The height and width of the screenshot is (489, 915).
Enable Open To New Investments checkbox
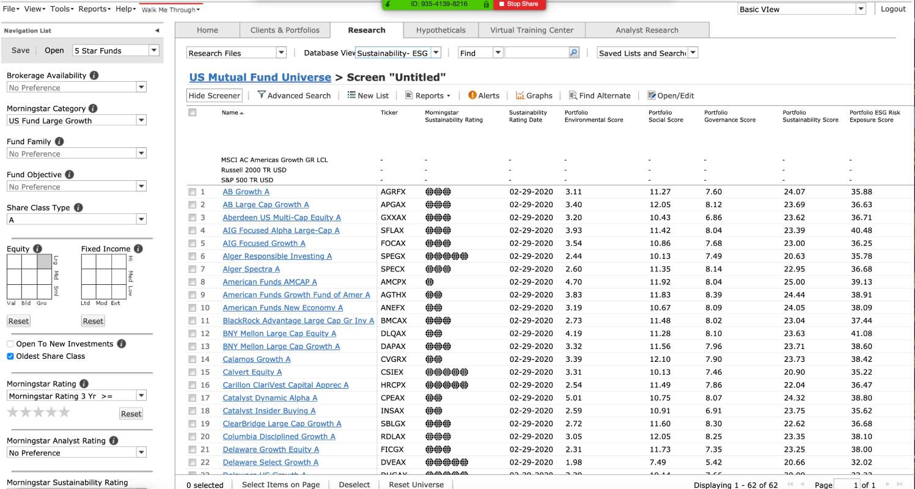coord(10,344)
